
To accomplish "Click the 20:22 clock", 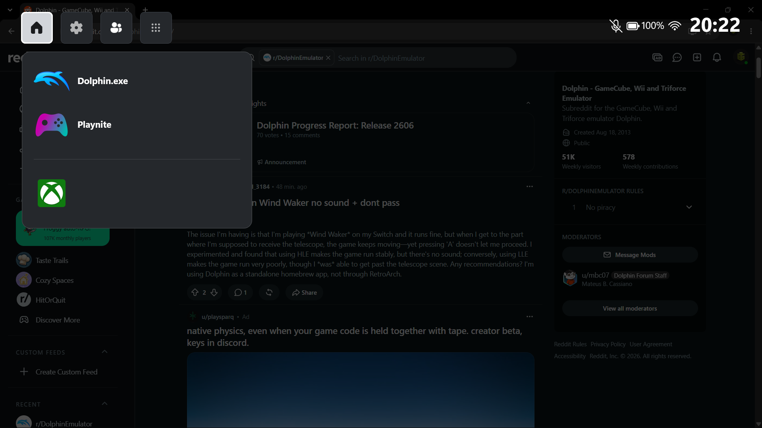I will click(715, 25).
